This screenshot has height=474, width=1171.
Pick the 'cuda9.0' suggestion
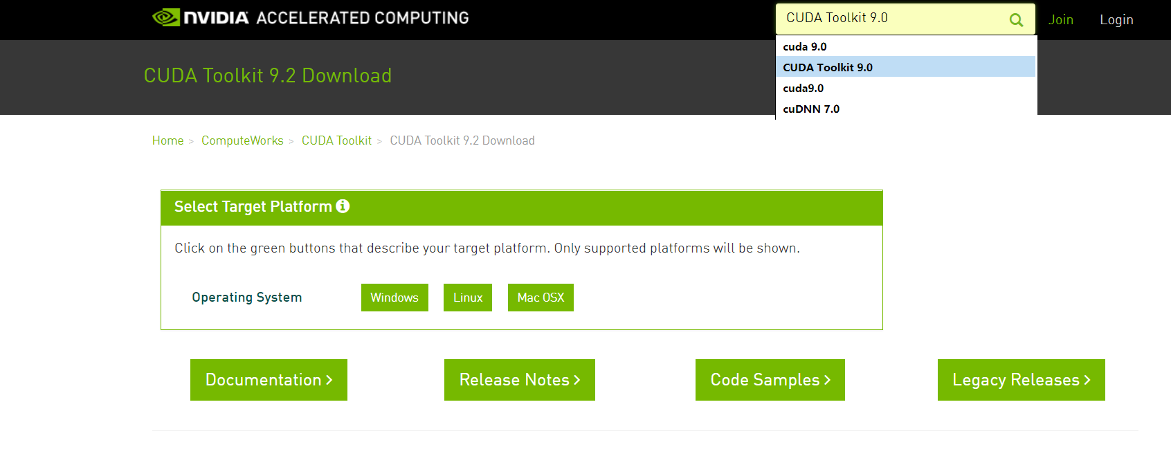(x=905, y=88)
